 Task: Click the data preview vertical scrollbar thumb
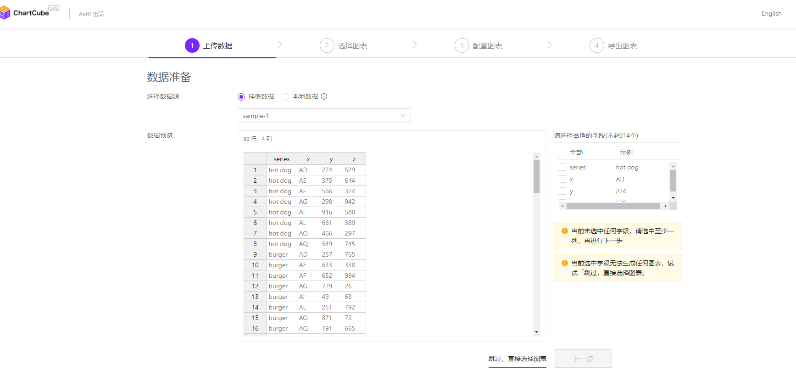[536, 176]
